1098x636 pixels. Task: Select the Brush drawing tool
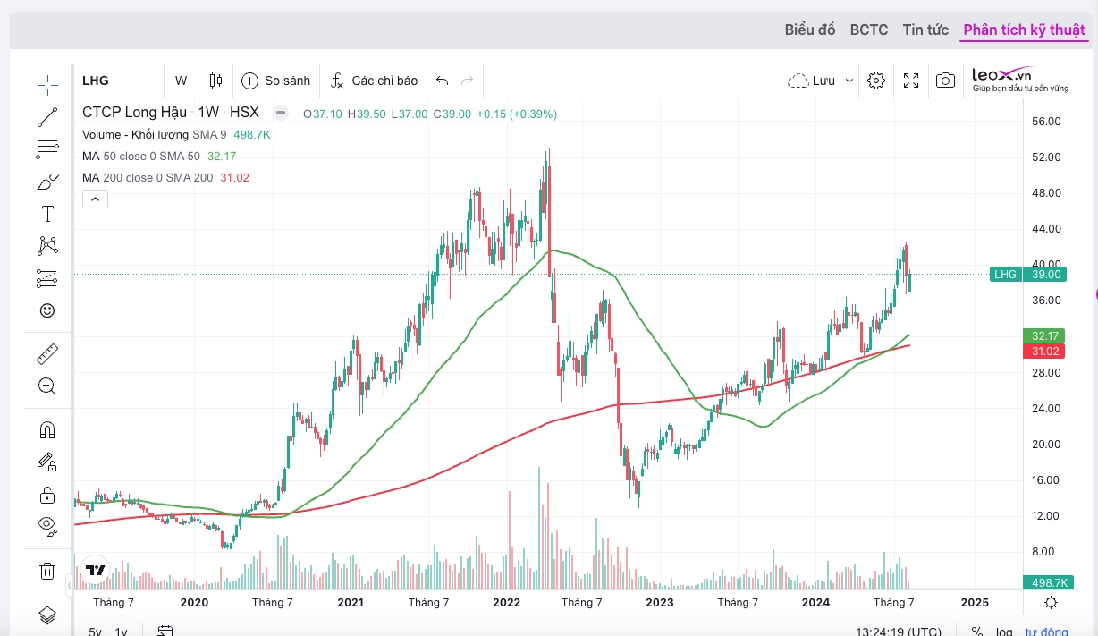47,182
